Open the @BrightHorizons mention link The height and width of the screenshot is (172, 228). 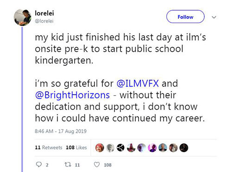72,95
